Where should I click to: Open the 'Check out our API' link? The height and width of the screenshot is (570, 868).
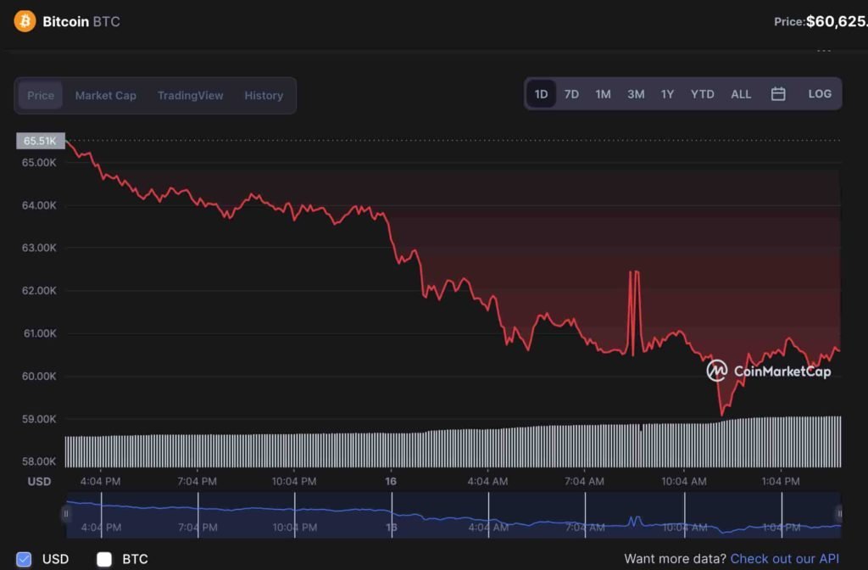pyautogui.click(x=784, y=559)
